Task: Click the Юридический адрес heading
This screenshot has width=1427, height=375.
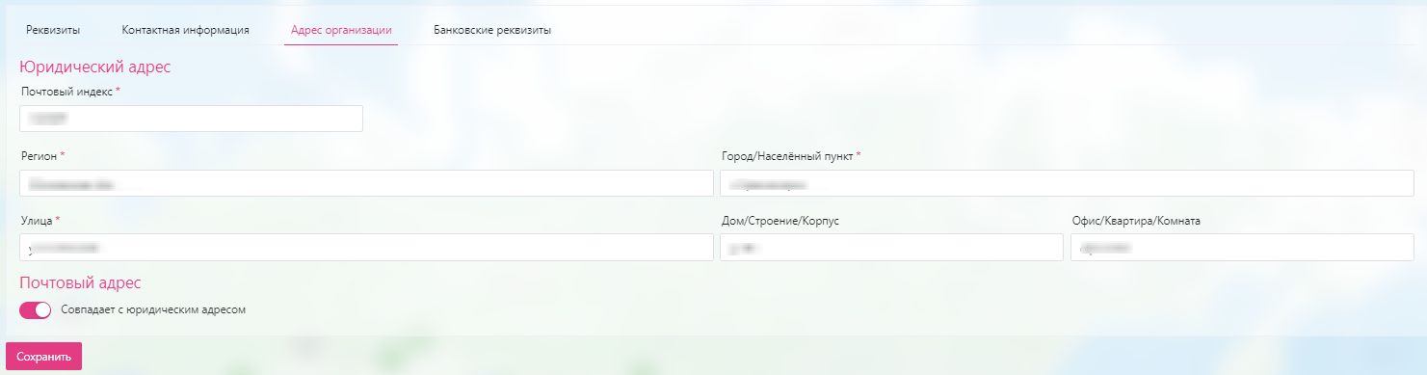Action: [95, 67]
